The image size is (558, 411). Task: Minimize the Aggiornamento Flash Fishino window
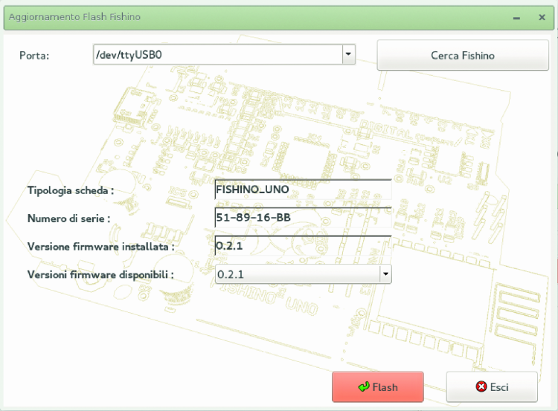[x=516, y=16]
